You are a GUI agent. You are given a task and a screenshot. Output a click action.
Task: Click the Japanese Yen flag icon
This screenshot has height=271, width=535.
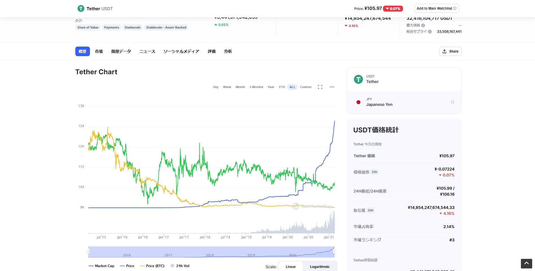(x=358, y=102)
